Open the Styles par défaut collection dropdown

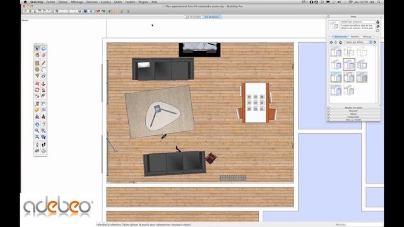pyautogui.click(x=359, y=42)
